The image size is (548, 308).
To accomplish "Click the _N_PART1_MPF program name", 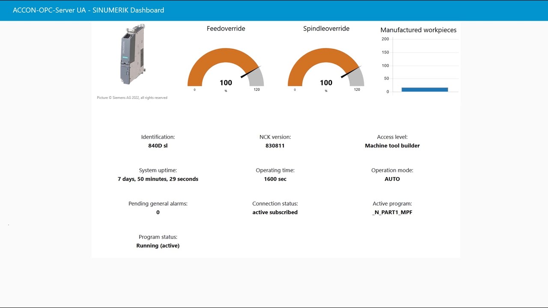I will coord(392,213).
